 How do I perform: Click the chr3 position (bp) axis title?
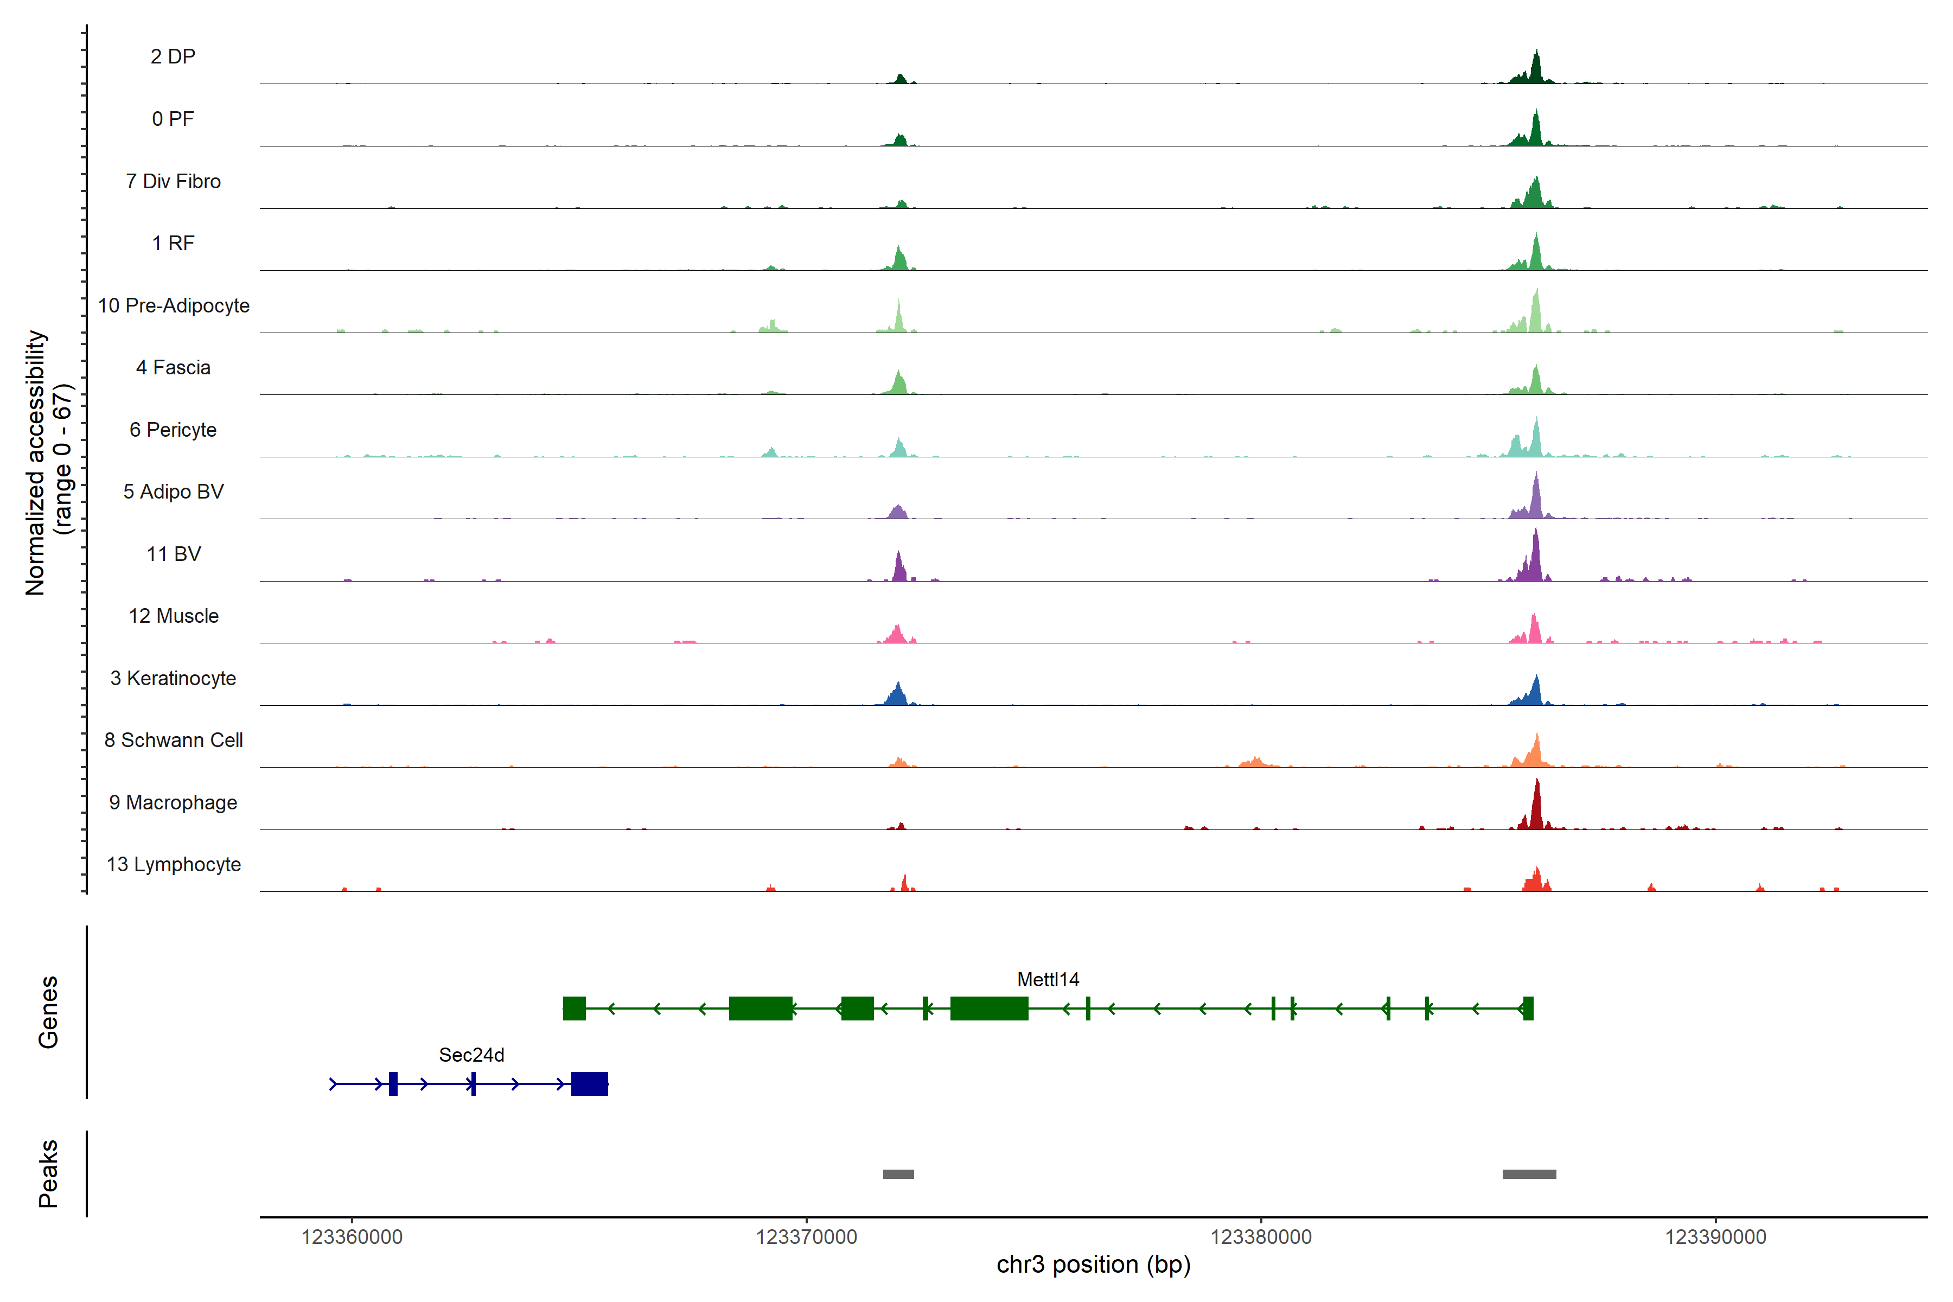pyautogui.click(x=1093, y=1265)
